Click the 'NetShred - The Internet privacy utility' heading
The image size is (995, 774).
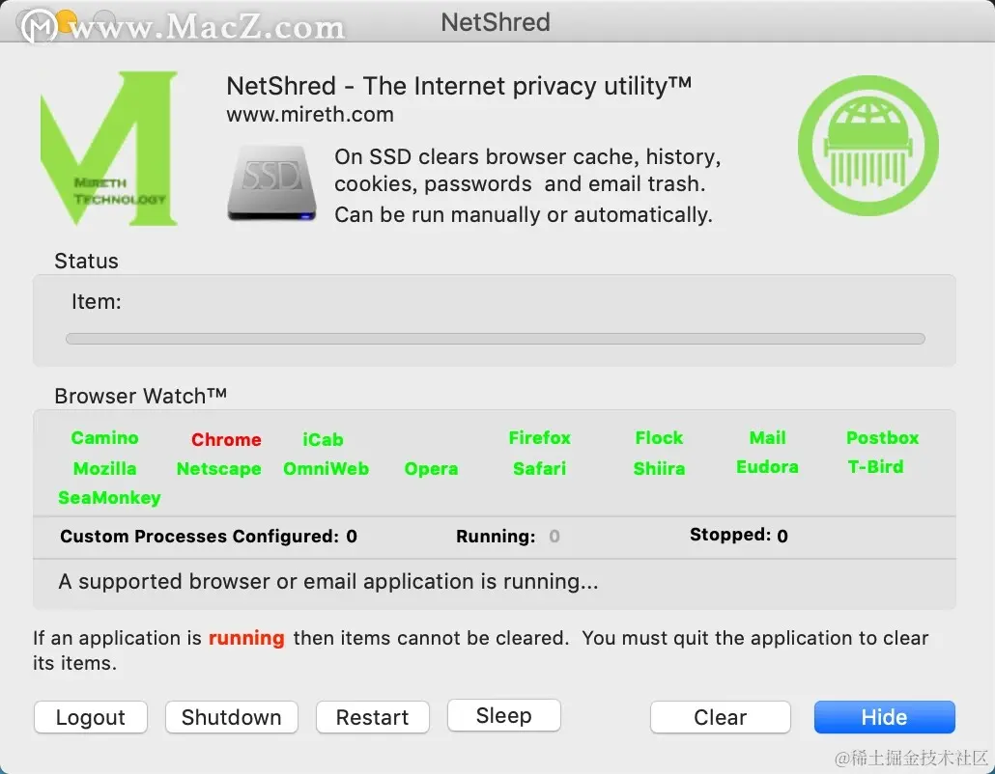(x=459, y=86)
